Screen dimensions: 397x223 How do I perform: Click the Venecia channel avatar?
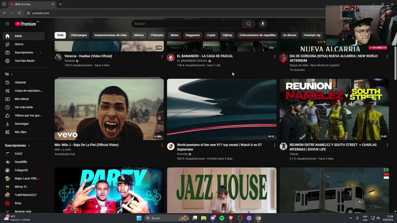[58, 58]
